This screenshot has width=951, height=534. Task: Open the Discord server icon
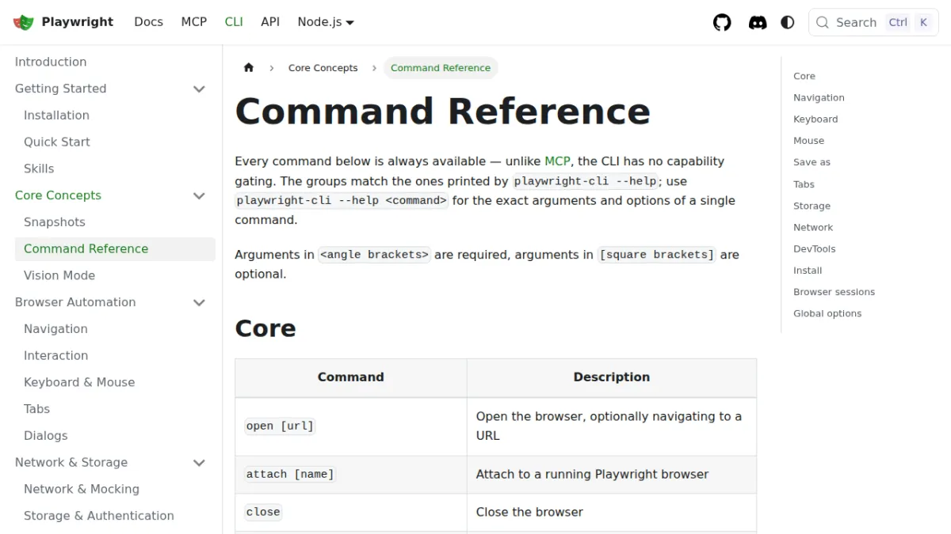coord(758,22)
